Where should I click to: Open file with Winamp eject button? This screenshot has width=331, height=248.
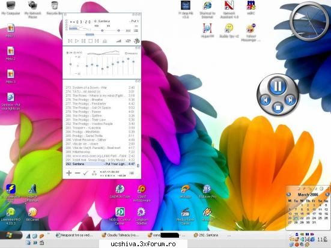105,41
